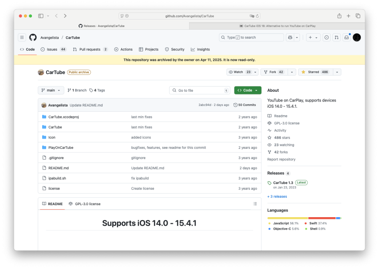
Task: Open the Projects tab
Action: (x=149, y=49)
